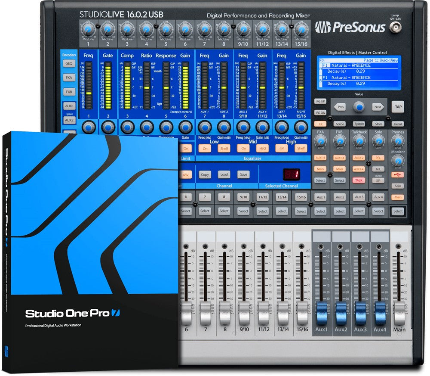
Task: Click the Select button under FXA
Action: coord(320,180)
